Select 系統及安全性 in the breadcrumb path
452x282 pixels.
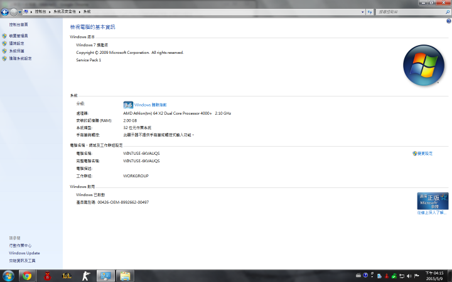(65, 11)
